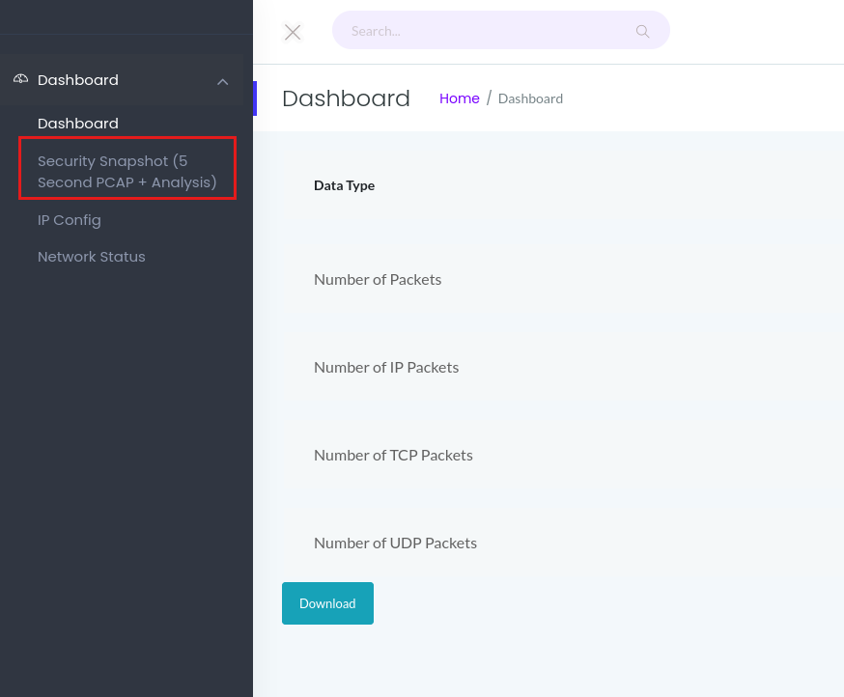Click the Download button
Image resolution: width=844 pixels, height=697 pixels.
[x=327, y=603]
